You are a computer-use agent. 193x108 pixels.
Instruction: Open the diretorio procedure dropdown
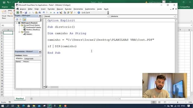[x=174, y=16]
